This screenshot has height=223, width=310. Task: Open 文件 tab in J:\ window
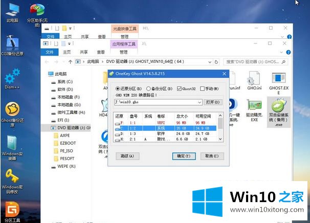point(50,52)
